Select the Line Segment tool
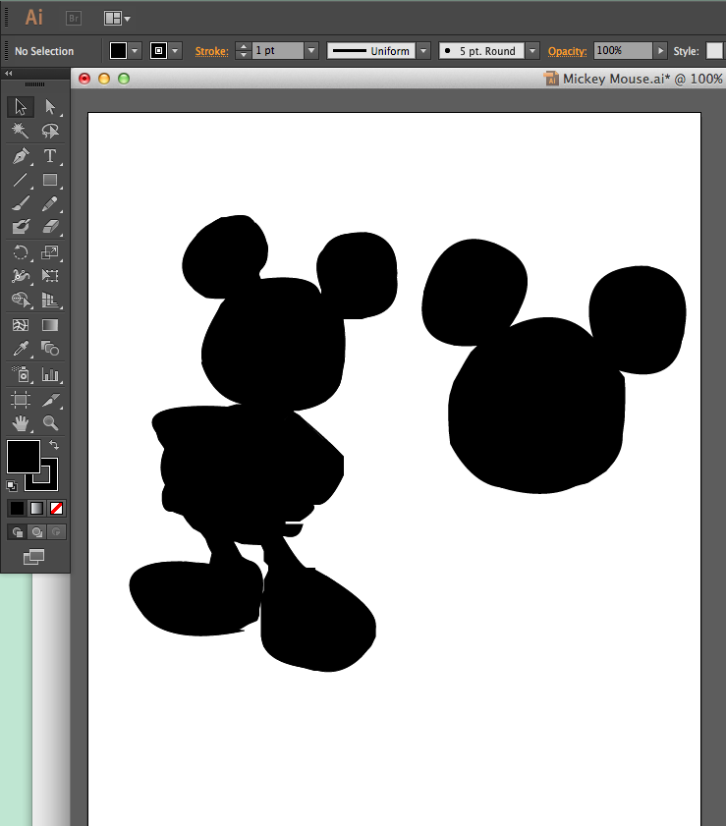Image resolution: width=726 pixels, height=826 pixels. pyautogui.click(x=21, y=180)
